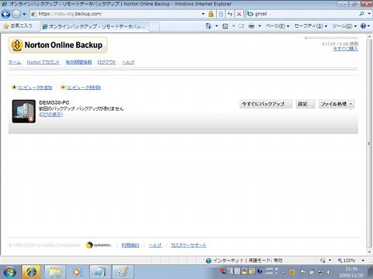Screen dimensions: 373x279
Task: Click the search box containing gmail
Action: tap(302, 14)
